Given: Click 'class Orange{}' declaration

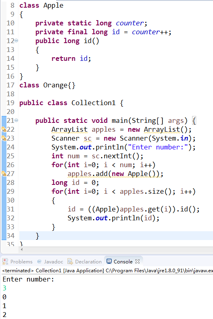Looking at the screenshot, I should pos(47,85).
